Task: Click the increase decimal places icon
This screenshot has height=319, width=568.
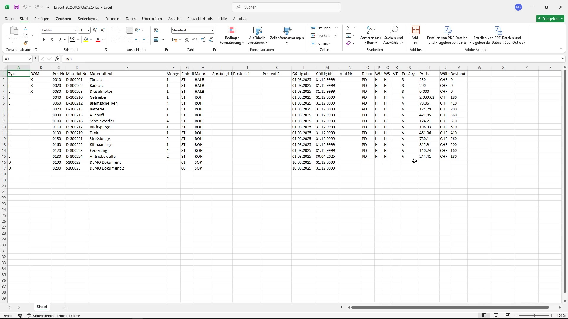Action: (x=203, y=40)
